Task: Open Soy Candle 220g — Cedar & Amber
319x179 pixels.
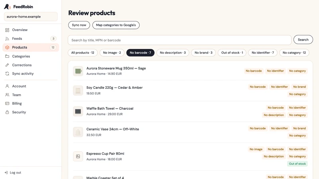Action: click(114, 88)
